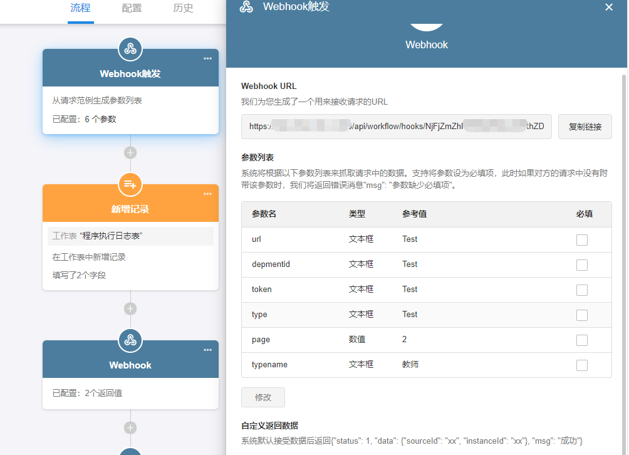629x455 pixels.
Task: Mark the url parameter as required
Action: click(x=582, y=239)
